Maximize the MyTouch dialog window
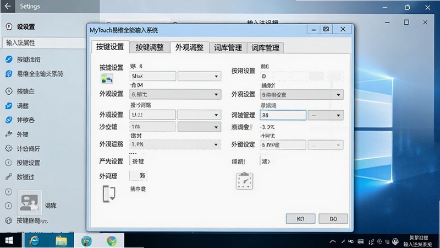This screenshot has width=440, height=248. click(326, 29)
